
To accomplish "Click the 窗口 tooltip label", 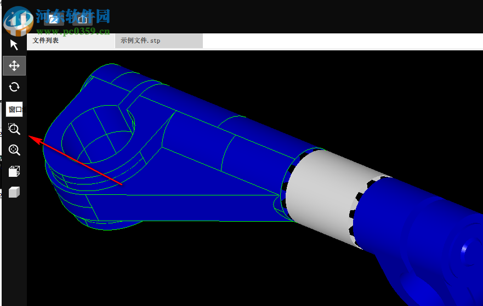I will click(14, 109).
